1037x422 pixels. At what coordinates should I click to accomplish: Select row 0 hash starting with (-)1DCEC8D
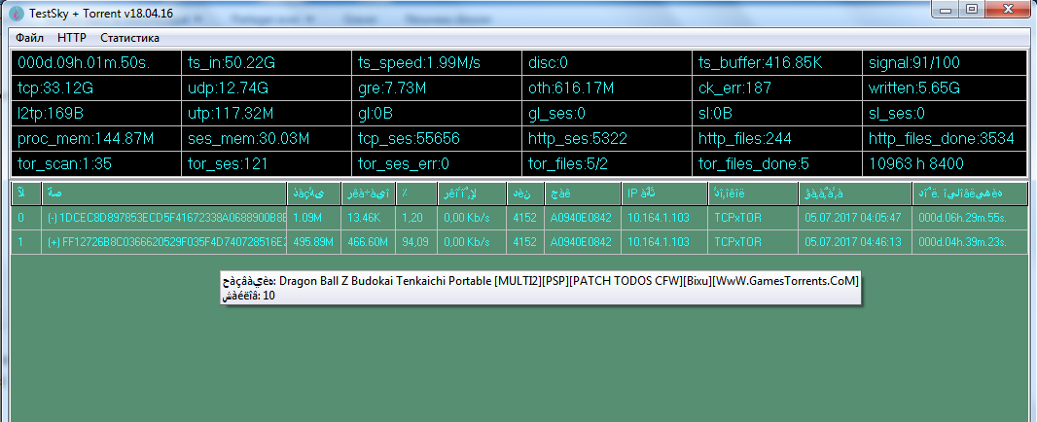click(x=165, y=218)
